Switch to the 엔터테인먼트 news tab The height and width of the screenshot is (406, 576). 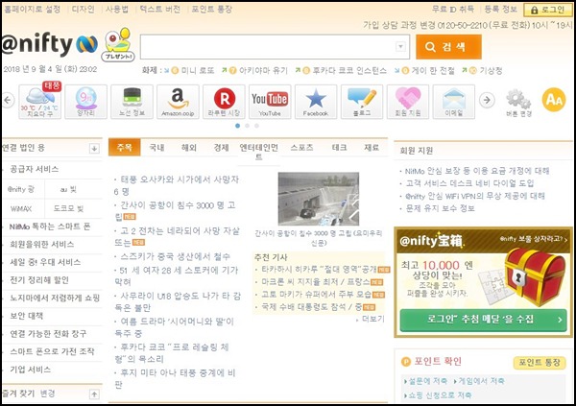point(259,152)
